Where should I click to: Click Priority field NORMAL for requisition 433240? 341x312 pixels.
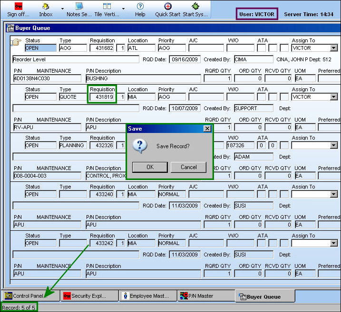click(172, 194)
